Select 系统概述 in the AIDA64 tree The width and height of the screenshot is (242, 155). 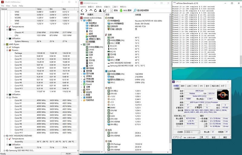[91, 23]
